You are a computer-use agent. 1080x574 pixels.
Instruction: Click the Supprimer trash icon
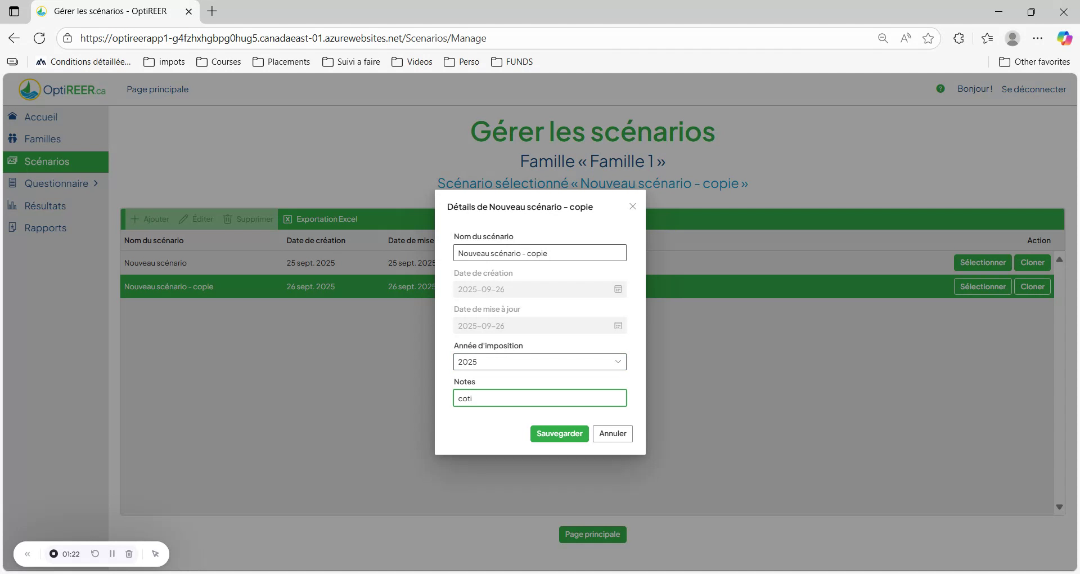click(x=227, y=219)
